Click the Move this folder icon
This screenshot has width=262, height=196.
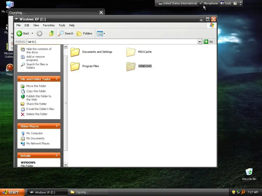point(23,86)
